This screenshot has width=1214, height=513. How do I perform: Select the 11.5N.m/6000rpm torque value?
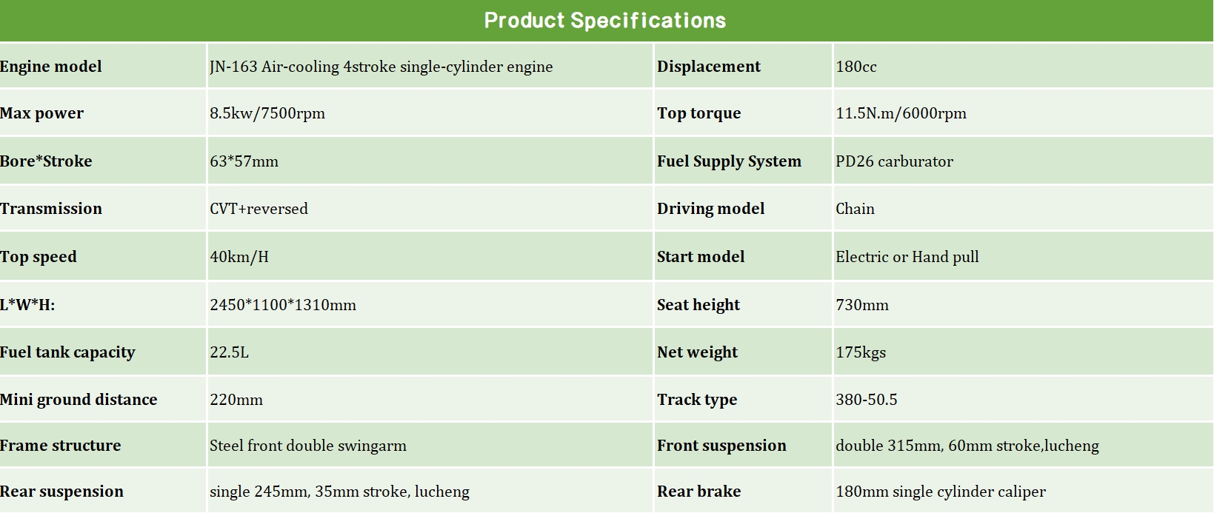(901, 113)
